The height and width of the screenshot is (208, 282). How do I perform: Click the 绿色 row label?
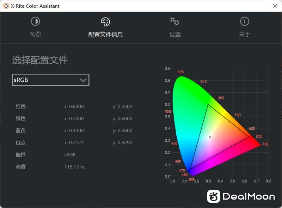[x=20, y=118]
